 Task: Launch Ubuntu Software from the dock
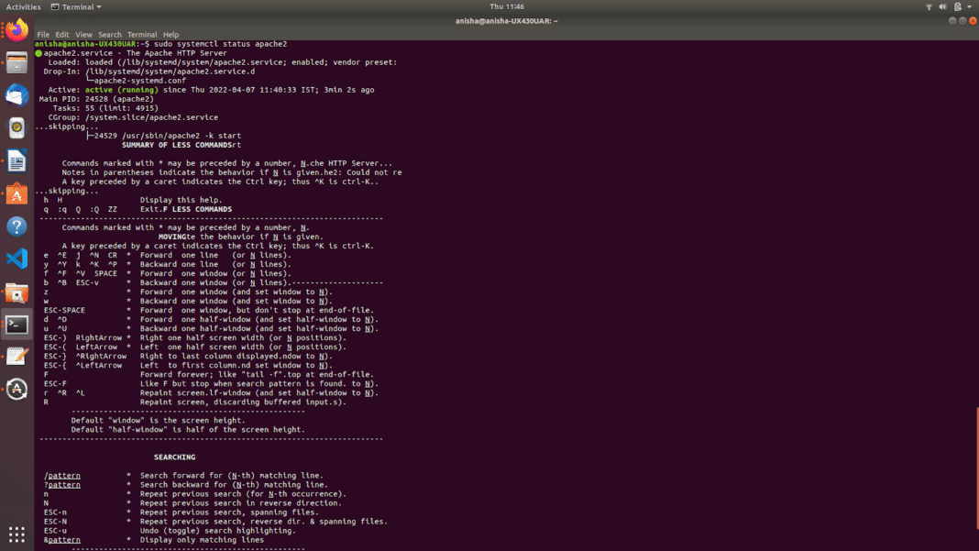pos(16,193)
